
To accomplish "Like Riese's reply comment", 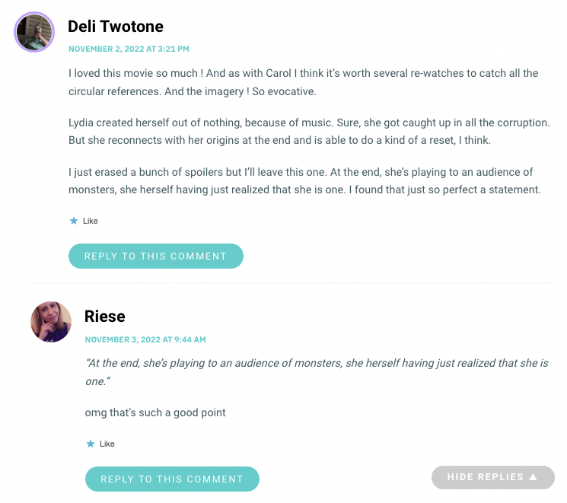I will (100, 444).
